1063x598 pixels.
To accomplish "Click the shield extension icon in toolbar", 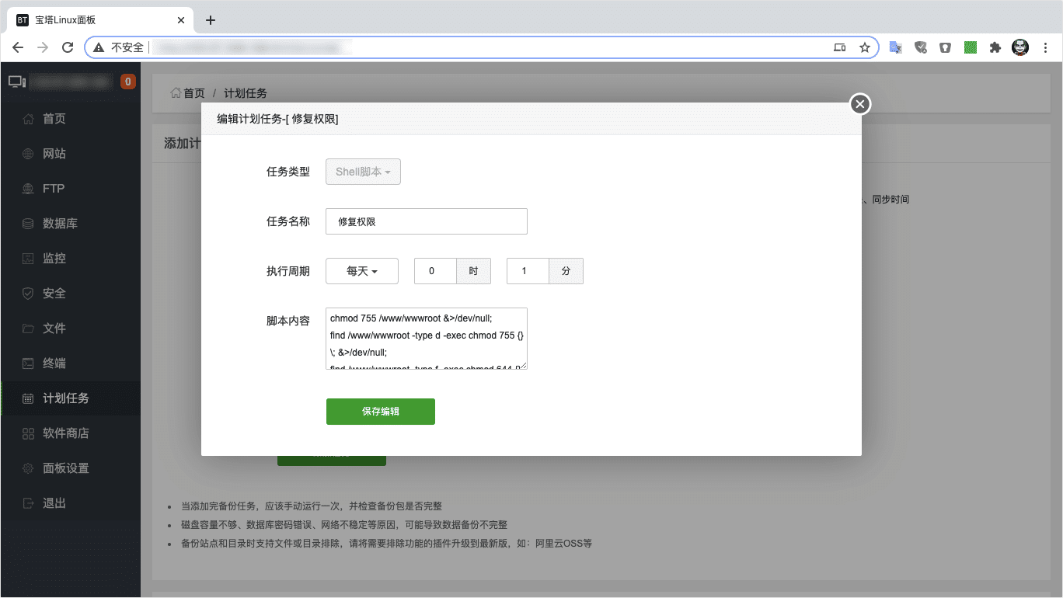I will point(921,47).
